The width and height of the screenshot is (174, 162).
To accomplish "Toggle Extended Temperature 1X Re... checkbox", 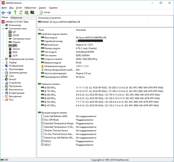I will click(42, 127).
